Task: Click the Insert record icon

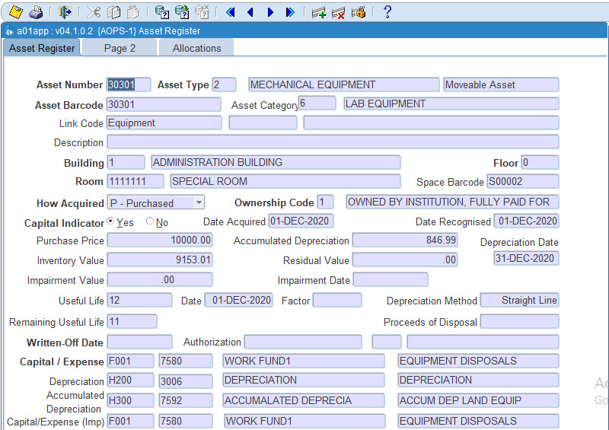Action: 319,12
